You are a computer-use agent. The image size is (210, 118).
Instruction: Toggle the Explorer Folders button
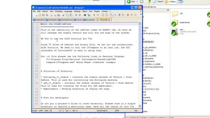[171, 2]
